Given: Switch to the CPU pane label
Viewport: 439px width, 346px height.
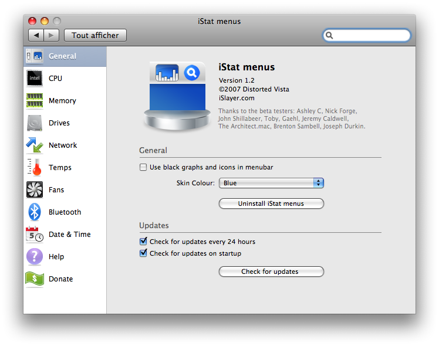Looking at the screenshot, I should coord(55,79).
